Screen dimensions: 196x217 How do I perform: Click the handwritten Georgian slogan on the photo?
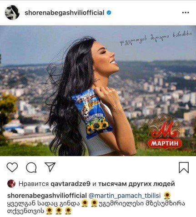click(x=156, y=38)
